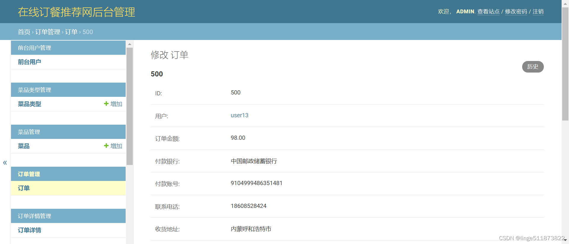
Task: Click the plus 增加 next to 菜品
Action: [113, 146]
